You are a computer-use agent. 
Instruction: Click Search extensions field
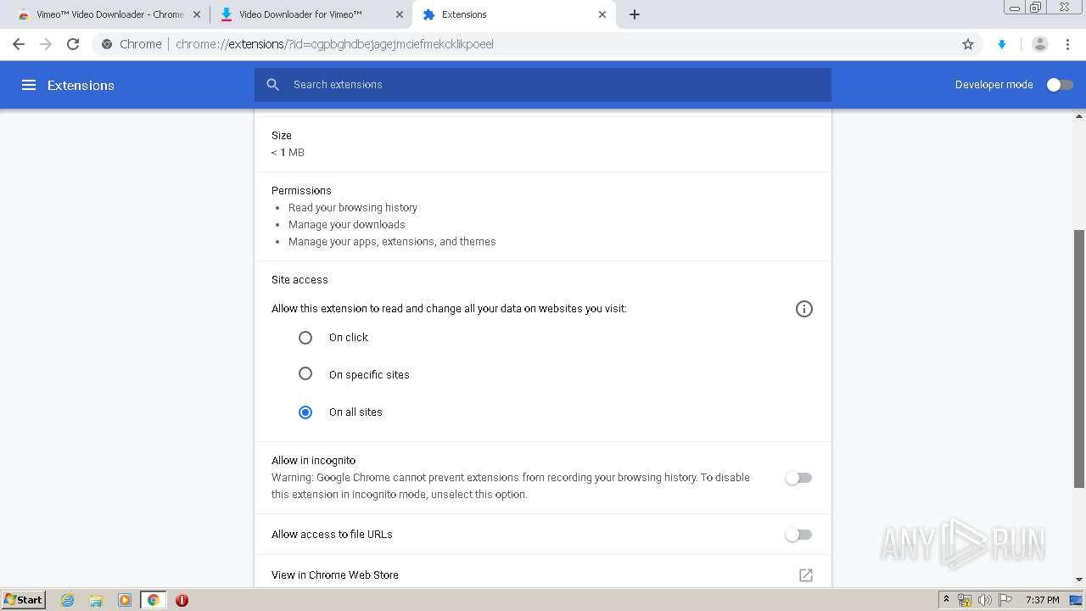click(x=543, y=85)
